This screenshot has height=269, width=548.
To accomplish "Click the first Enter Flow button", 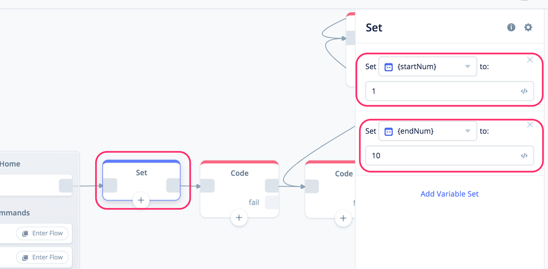I will (x=43, y=233).
